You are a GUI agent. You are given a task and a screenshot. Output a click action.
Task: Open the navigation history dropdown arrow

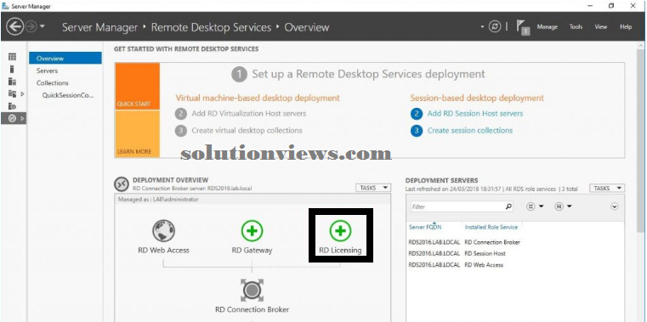point(43,27)
